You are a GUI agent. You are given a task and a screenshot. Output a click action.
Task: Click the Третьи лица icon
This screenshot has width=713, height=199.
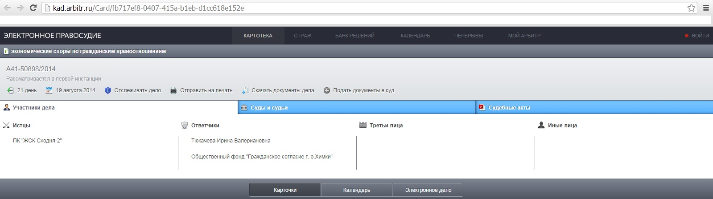[363, 125]
